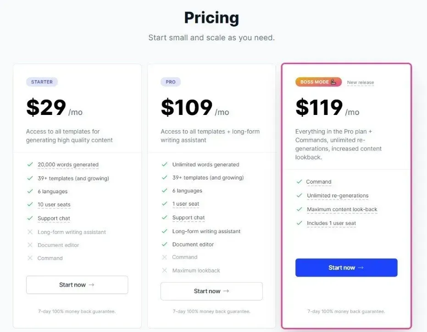Screen dimensions: 427x332
Task: Click the blue Boss Mode Start now button
Action: click(x=346, y=267)
